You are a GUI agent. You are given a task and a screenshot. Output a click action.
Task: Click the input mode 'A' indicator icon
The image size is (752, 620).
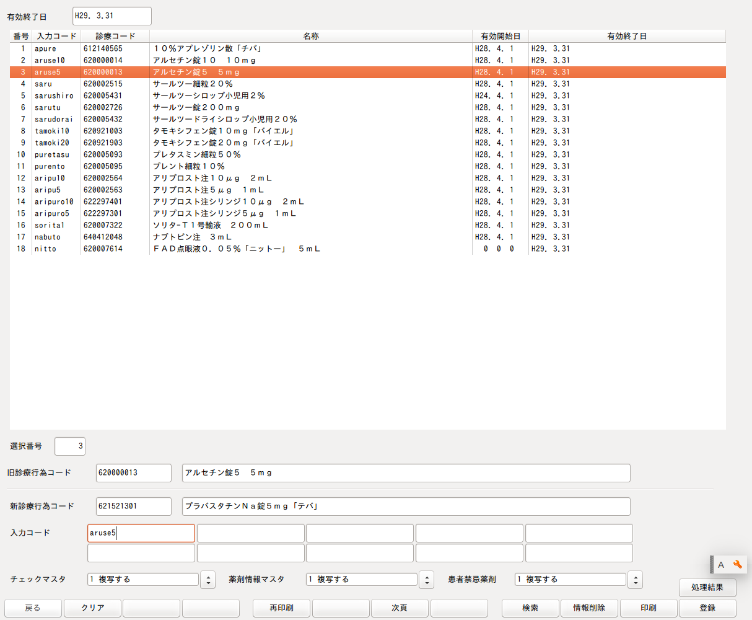(x=721, y=565)
